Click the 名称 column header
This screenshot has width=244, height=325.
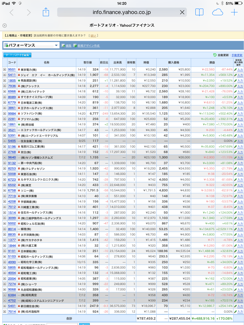(x=46, y=63)
